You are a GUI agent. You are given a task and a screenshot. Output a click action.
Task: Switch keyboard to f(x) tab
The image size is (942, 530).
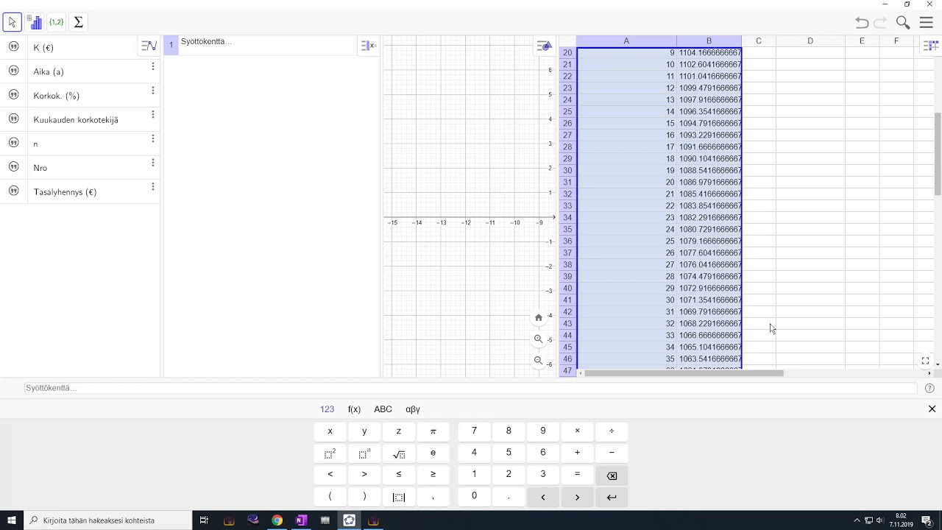(x=354, y=409)
